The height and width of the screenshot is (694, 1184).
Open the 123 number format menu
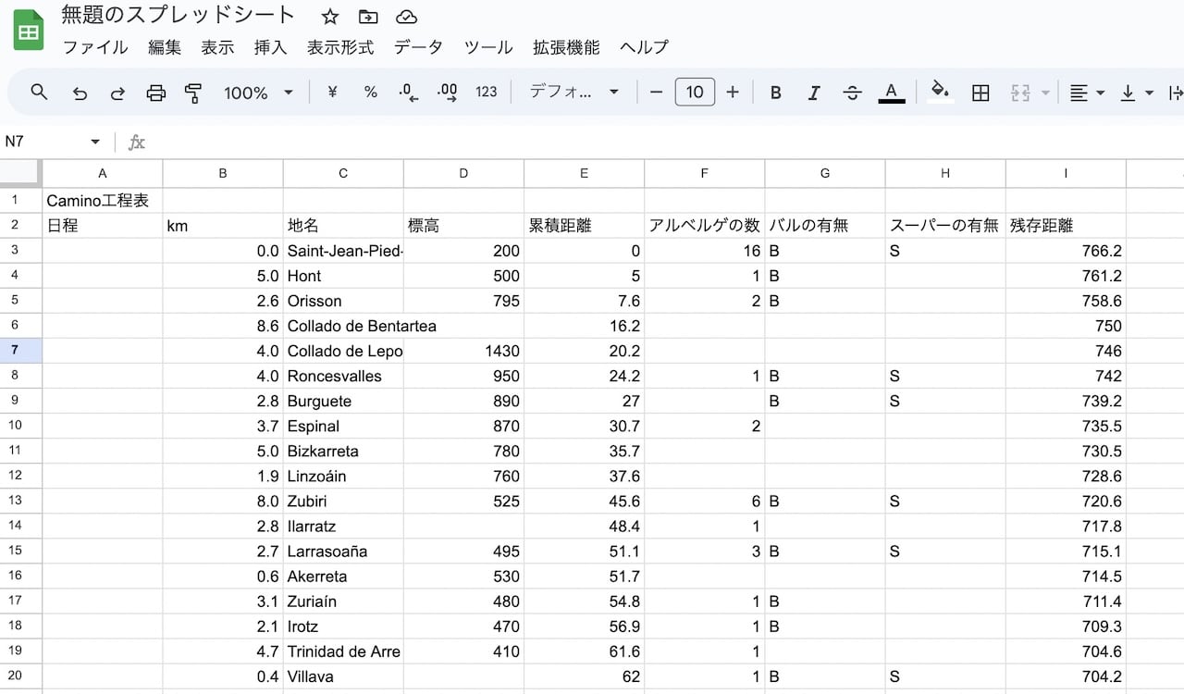487,92
